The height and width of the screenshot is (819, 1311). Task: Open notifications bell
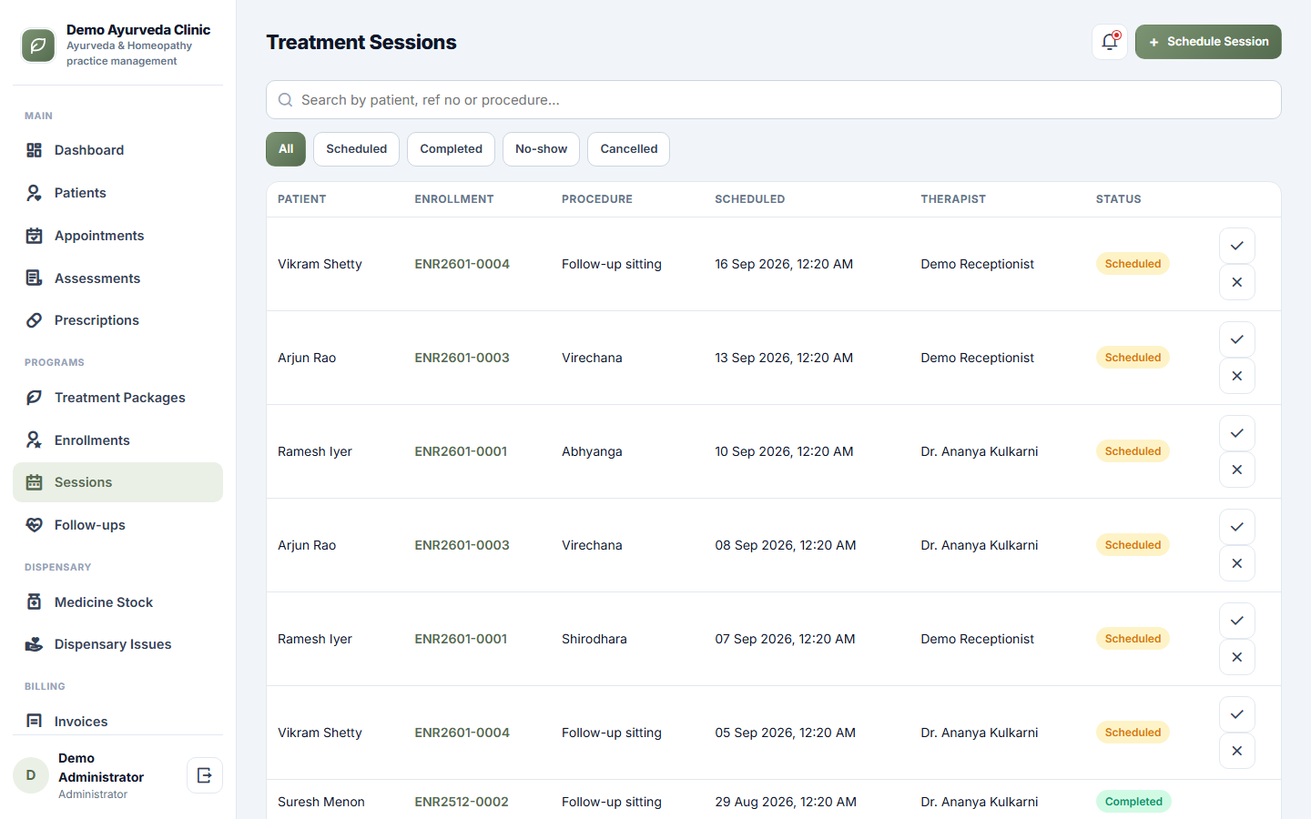(1110, 42)
